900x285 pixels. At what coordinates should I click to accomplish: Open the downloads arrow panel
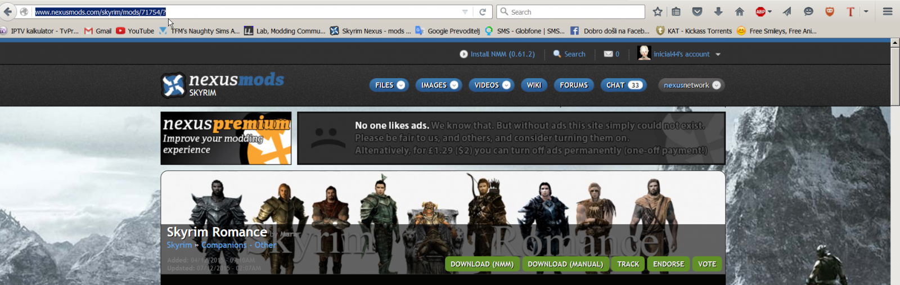[718, 12]
